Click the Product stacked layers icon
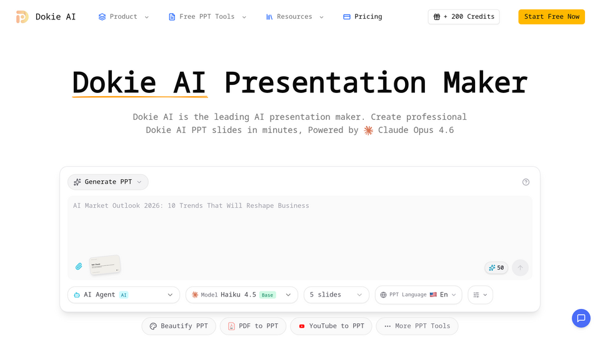 point(102,17)
